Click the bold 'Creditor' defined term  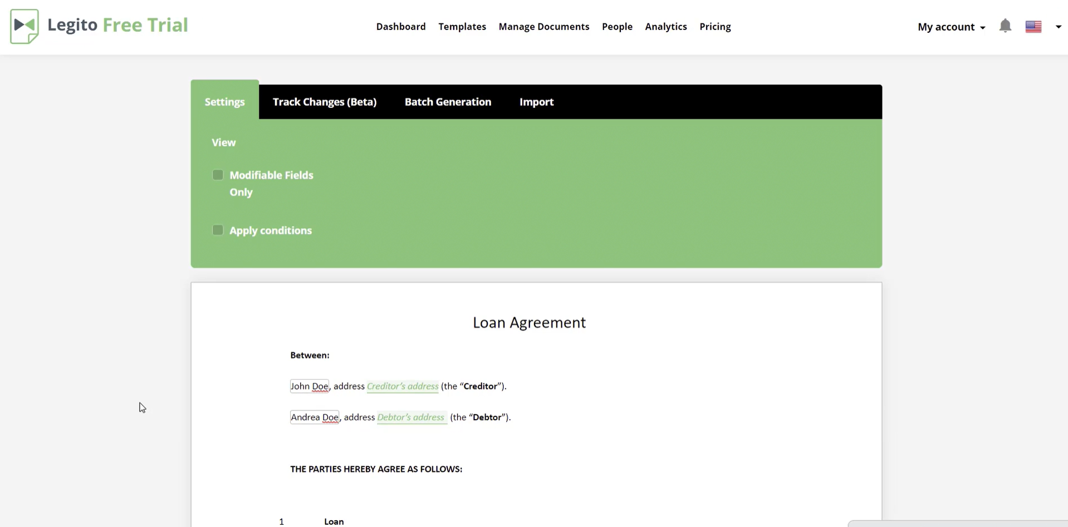(481, 386)
